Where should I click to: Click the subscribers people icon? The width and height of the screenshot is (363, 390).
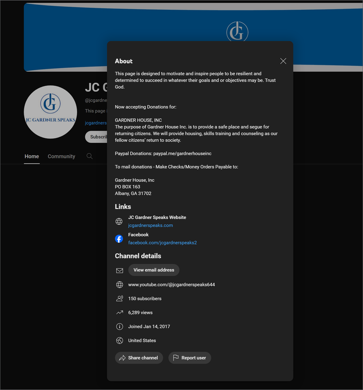[119, 298]
